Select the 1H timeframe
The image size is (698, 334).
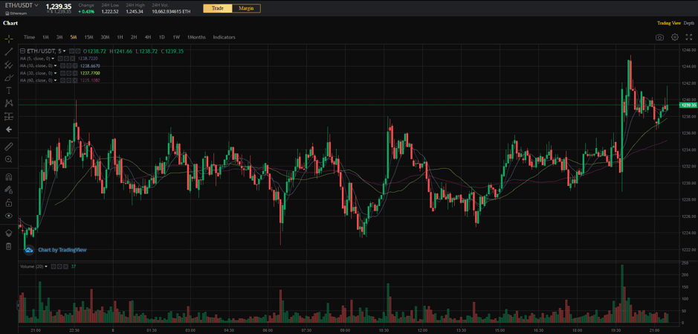click(x=120, y=37)
